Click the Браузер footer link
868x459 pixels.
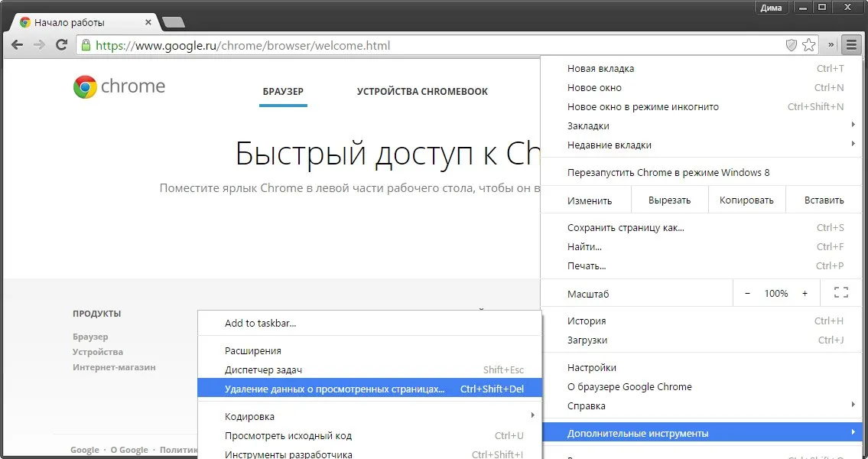point(90,337)
